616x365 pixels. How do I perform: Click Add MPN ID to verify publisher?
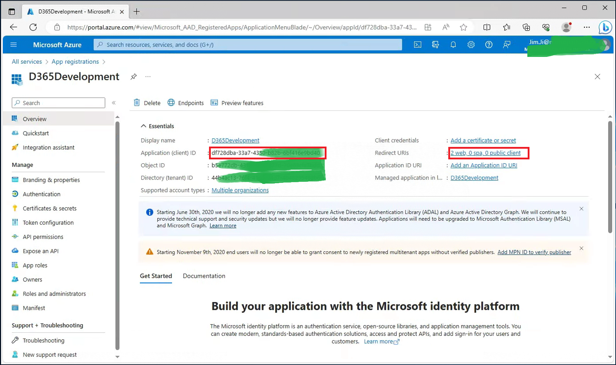(x=534, y=252)
